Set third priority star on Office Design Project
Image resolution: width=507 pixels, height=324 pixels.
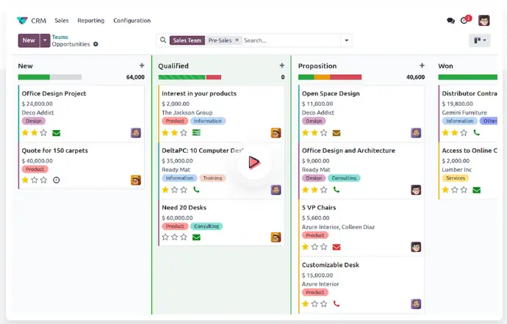(x=44, y=133)
